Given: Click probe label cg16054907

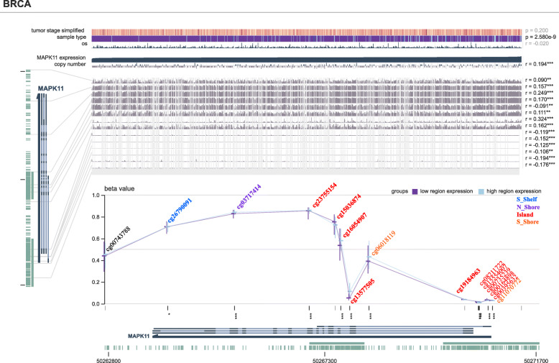Looking at the screenshot, I should (355, 225).
